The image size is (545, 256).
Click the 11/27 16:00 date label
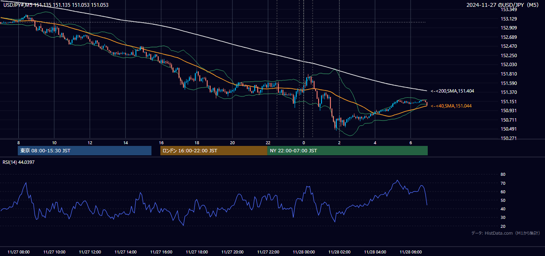click(161, 252)
